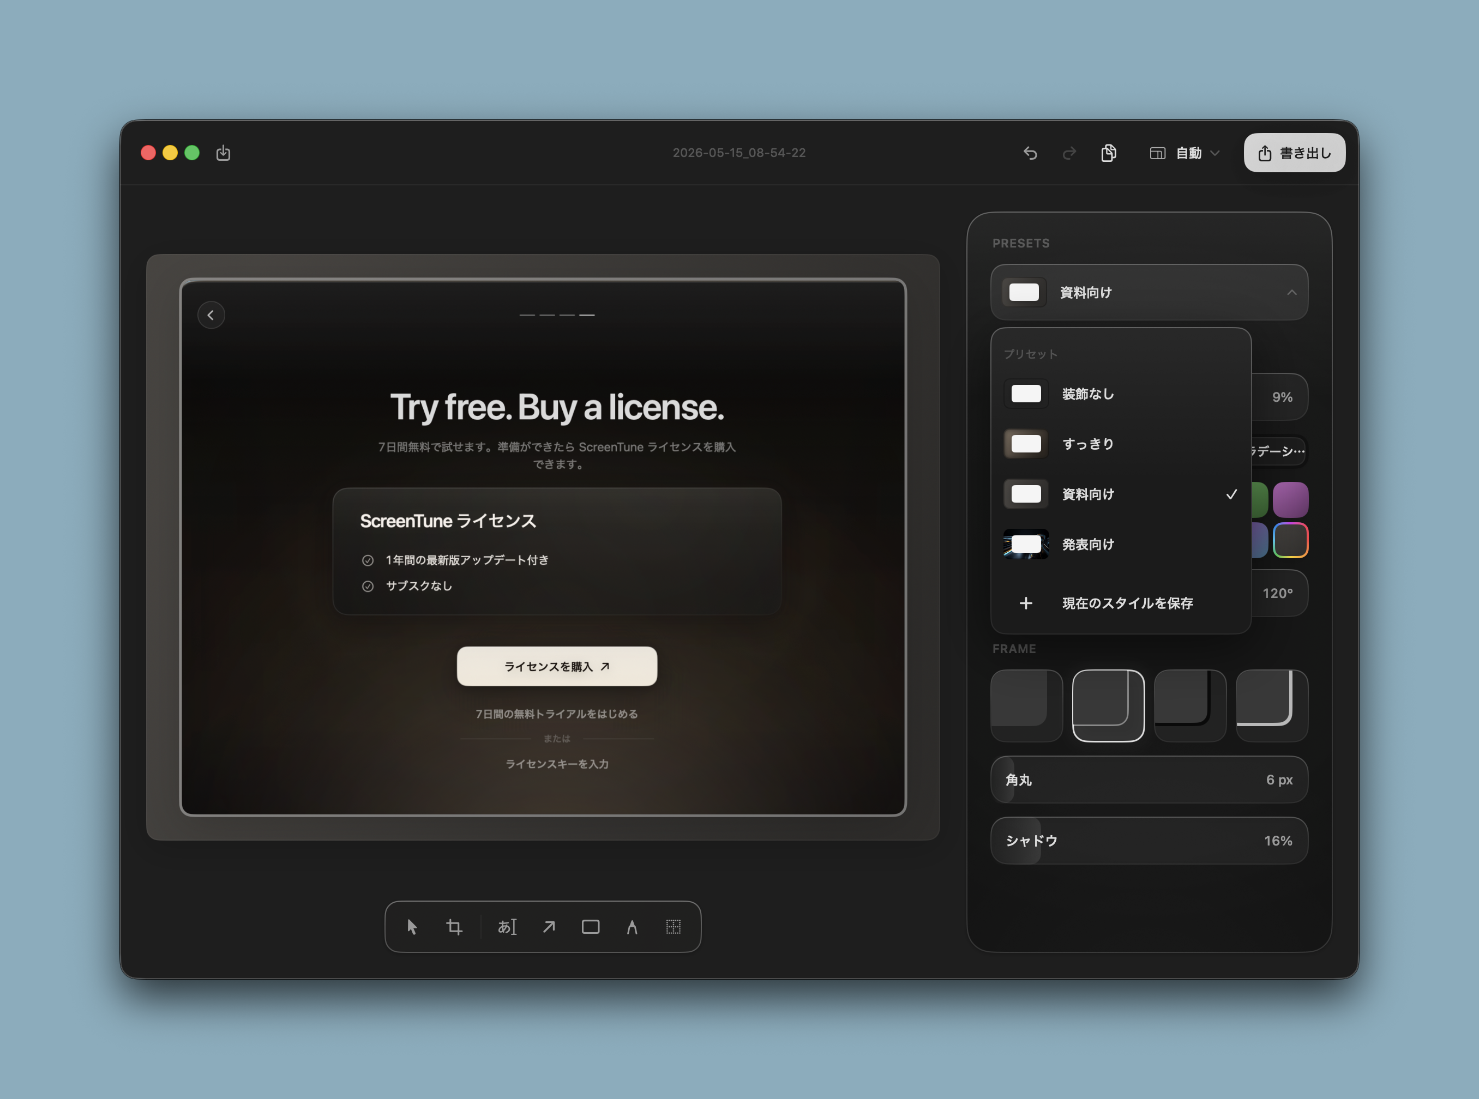Click the サブスクなし text

pyautogui.click(x=419, y=586)
